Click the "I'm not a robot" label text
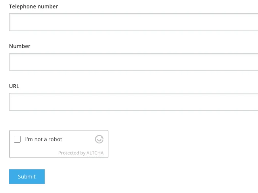Viewport: 258px width, 193px height. pyautogui.click(x=44, y=139)
